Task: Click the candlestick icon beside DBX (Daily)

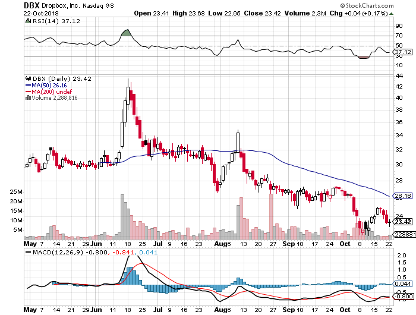Action: point(27,77)
